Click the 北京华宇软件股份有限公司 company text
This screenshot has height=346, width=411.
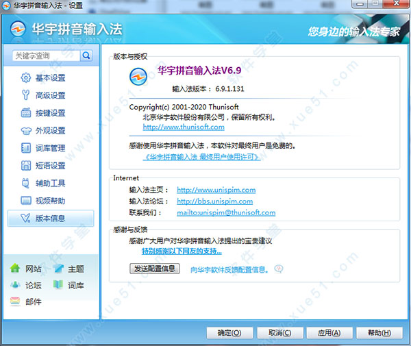(x=184, y=117)
